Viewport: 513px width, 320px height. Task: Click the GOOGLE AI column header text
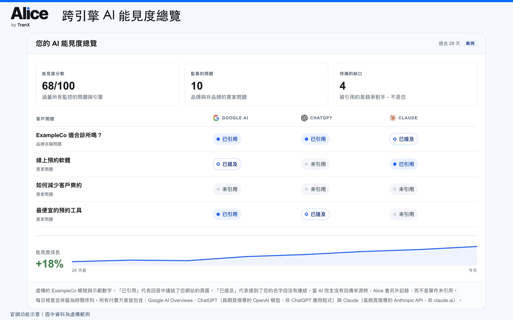click(235, 118)
